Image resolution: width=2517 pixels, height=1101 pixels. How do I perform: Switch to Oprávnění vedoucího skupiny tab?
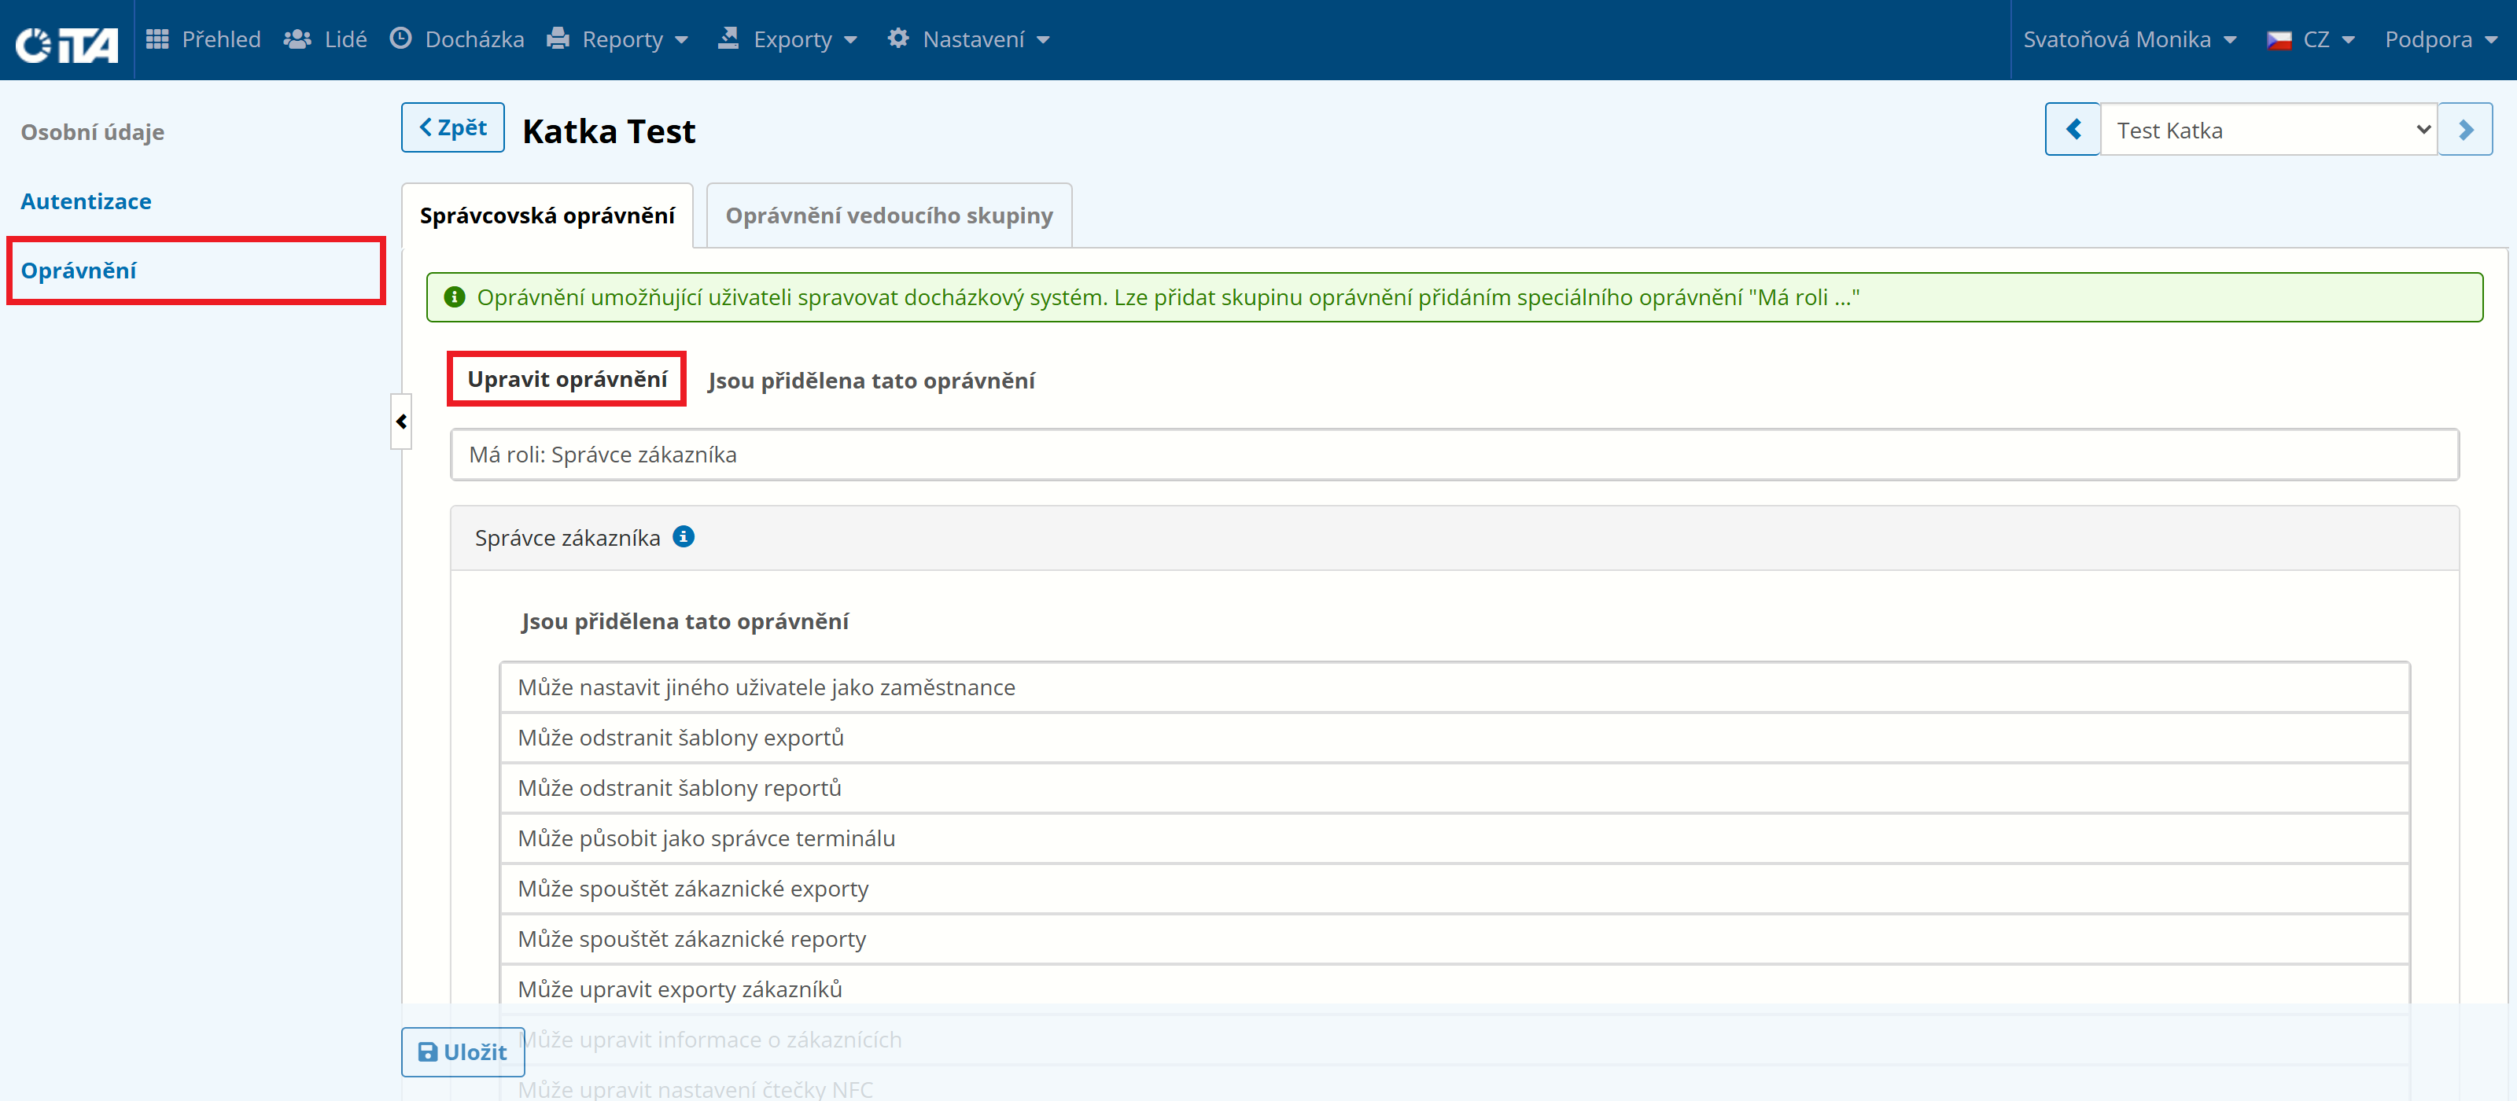coord(889,216)
